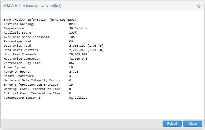Click the Unsafe Shutdowns value 4
Viewport: 205px width, 130px height.
tap(70, 76)
